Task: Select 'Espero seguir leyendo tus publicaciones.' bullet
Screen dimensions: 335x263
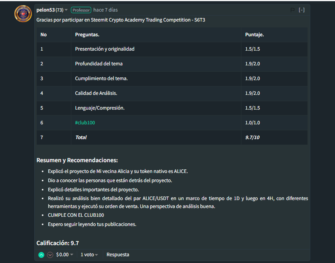Action: (92, 224)
